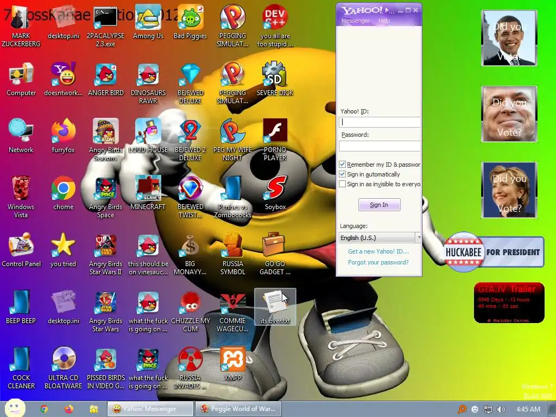This screenshot has height=417, width=556.
Task: Select the Control Panel icon
Action: (21, 250)
